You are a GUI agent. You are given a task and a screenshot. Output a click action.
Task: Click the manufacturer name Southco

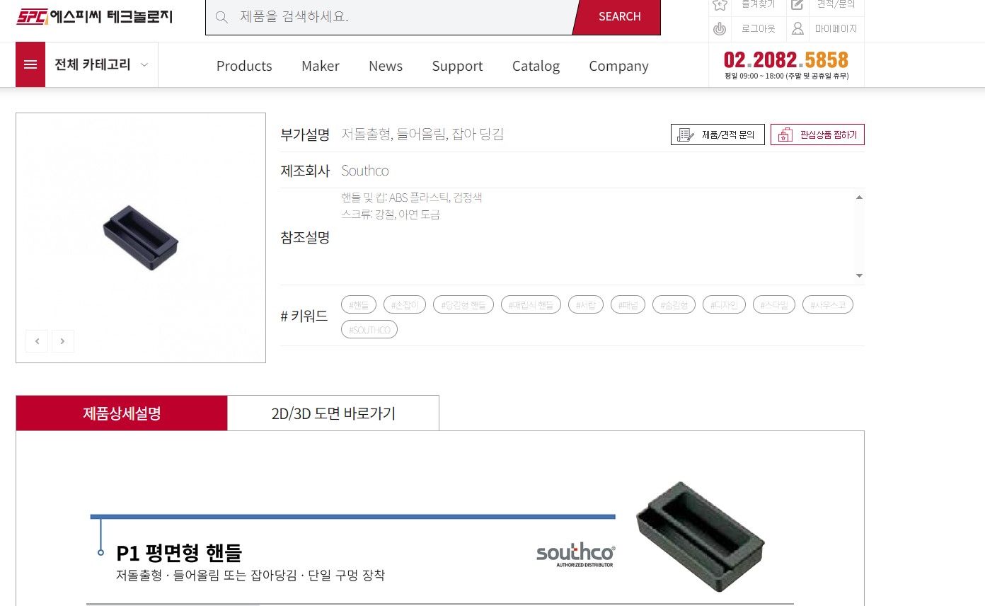point(365,171)
